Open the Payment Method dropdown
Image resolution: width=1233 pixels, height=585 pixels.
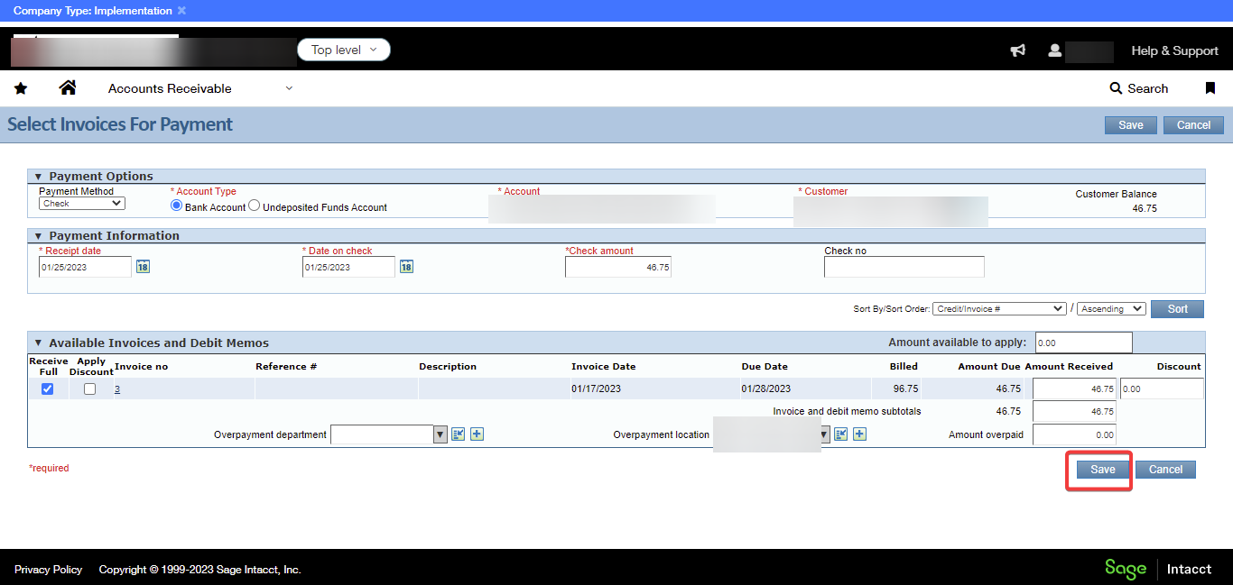(81, 204)
